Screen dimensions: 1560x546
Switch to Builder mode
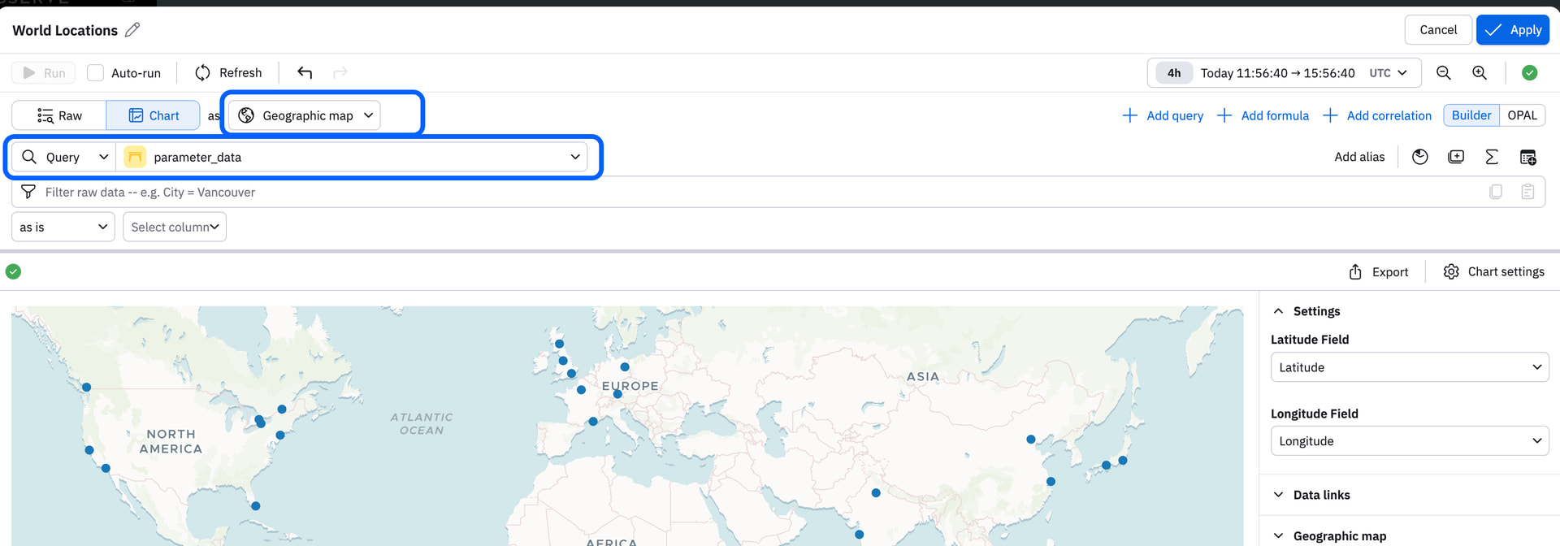click(x=1471, y=115)
